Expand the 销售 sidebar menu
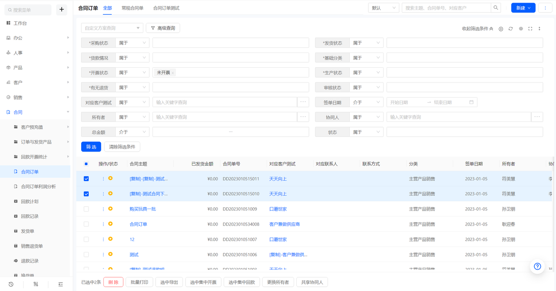This screenshot has height=291, width=556. pos(35,97)
